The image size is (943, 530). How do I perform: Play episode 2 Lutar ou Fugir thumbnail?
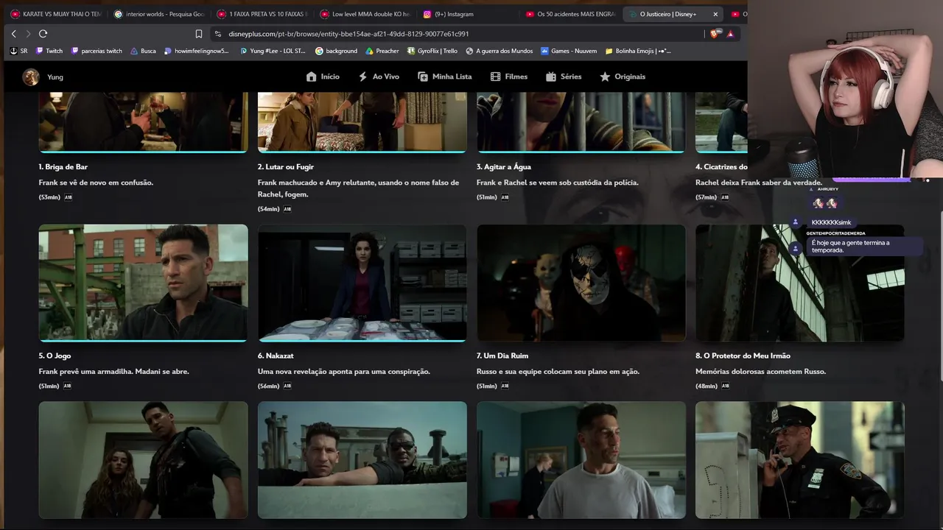(362, 122)
